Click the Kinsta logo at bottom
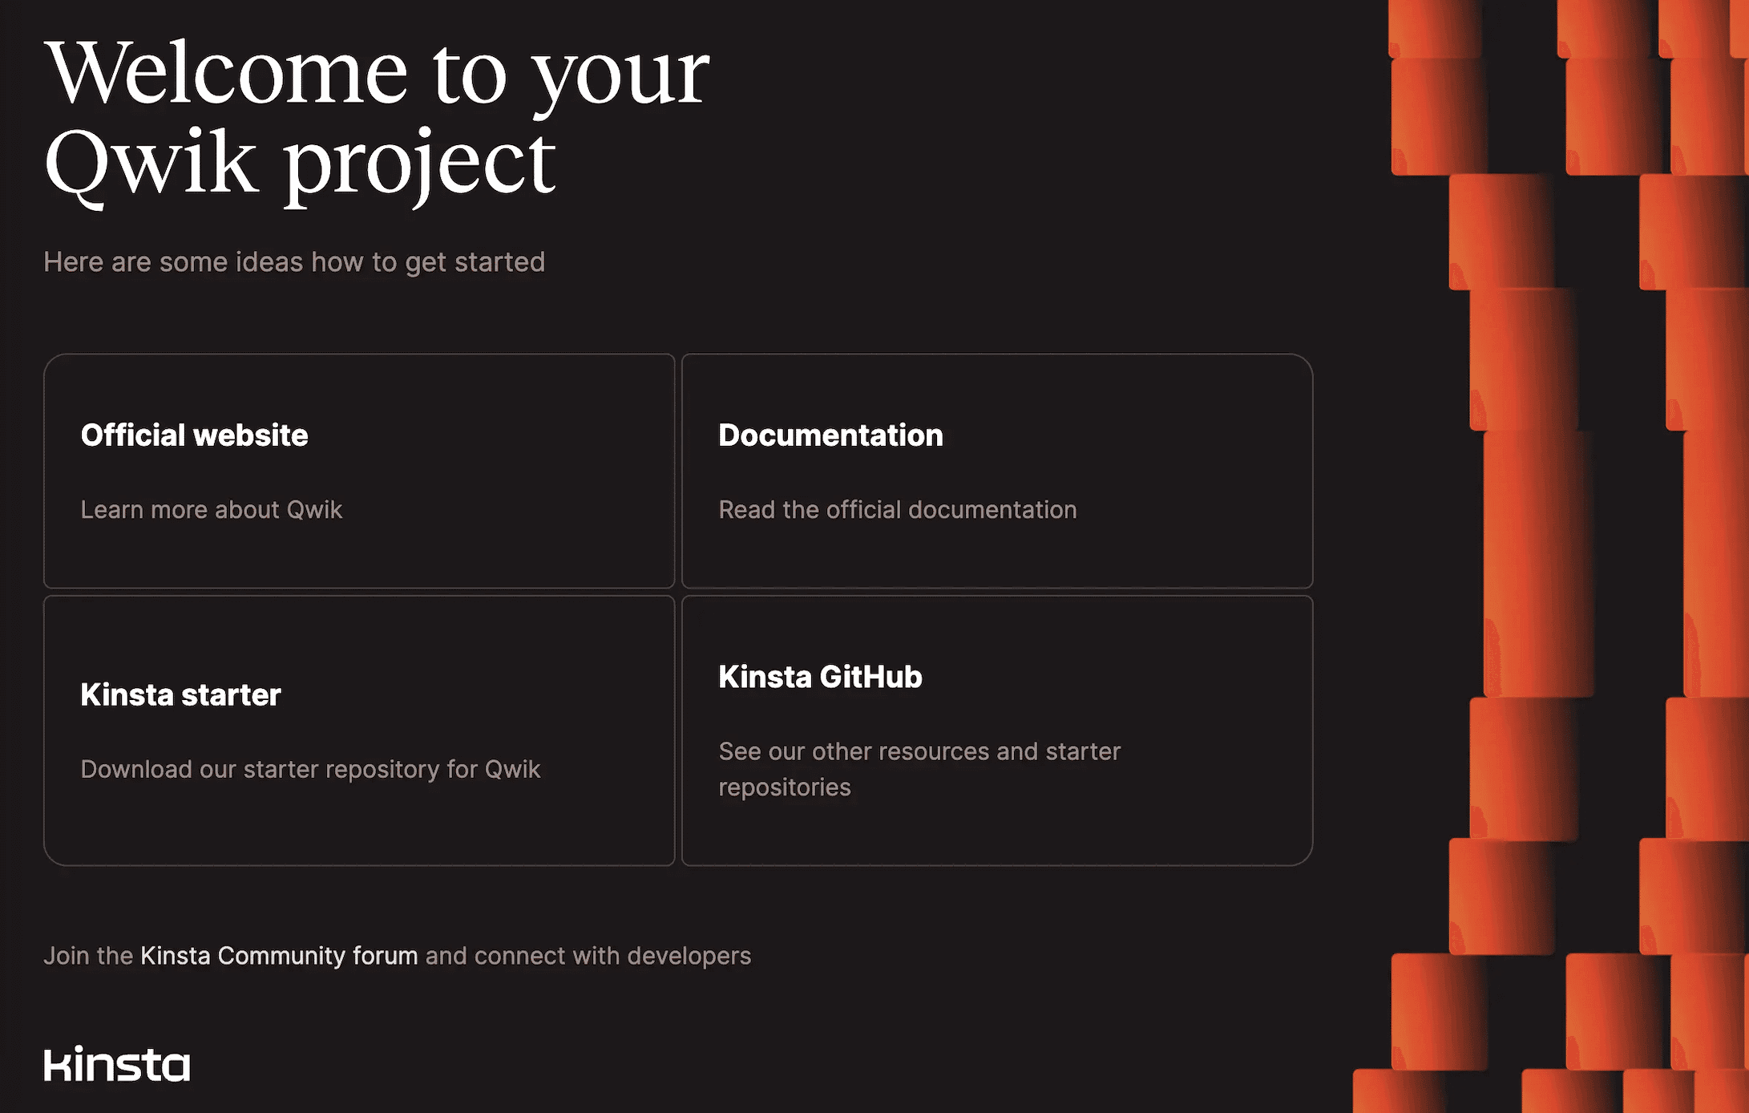This screenshot has height=1113, width=1749. [117, 1064]
